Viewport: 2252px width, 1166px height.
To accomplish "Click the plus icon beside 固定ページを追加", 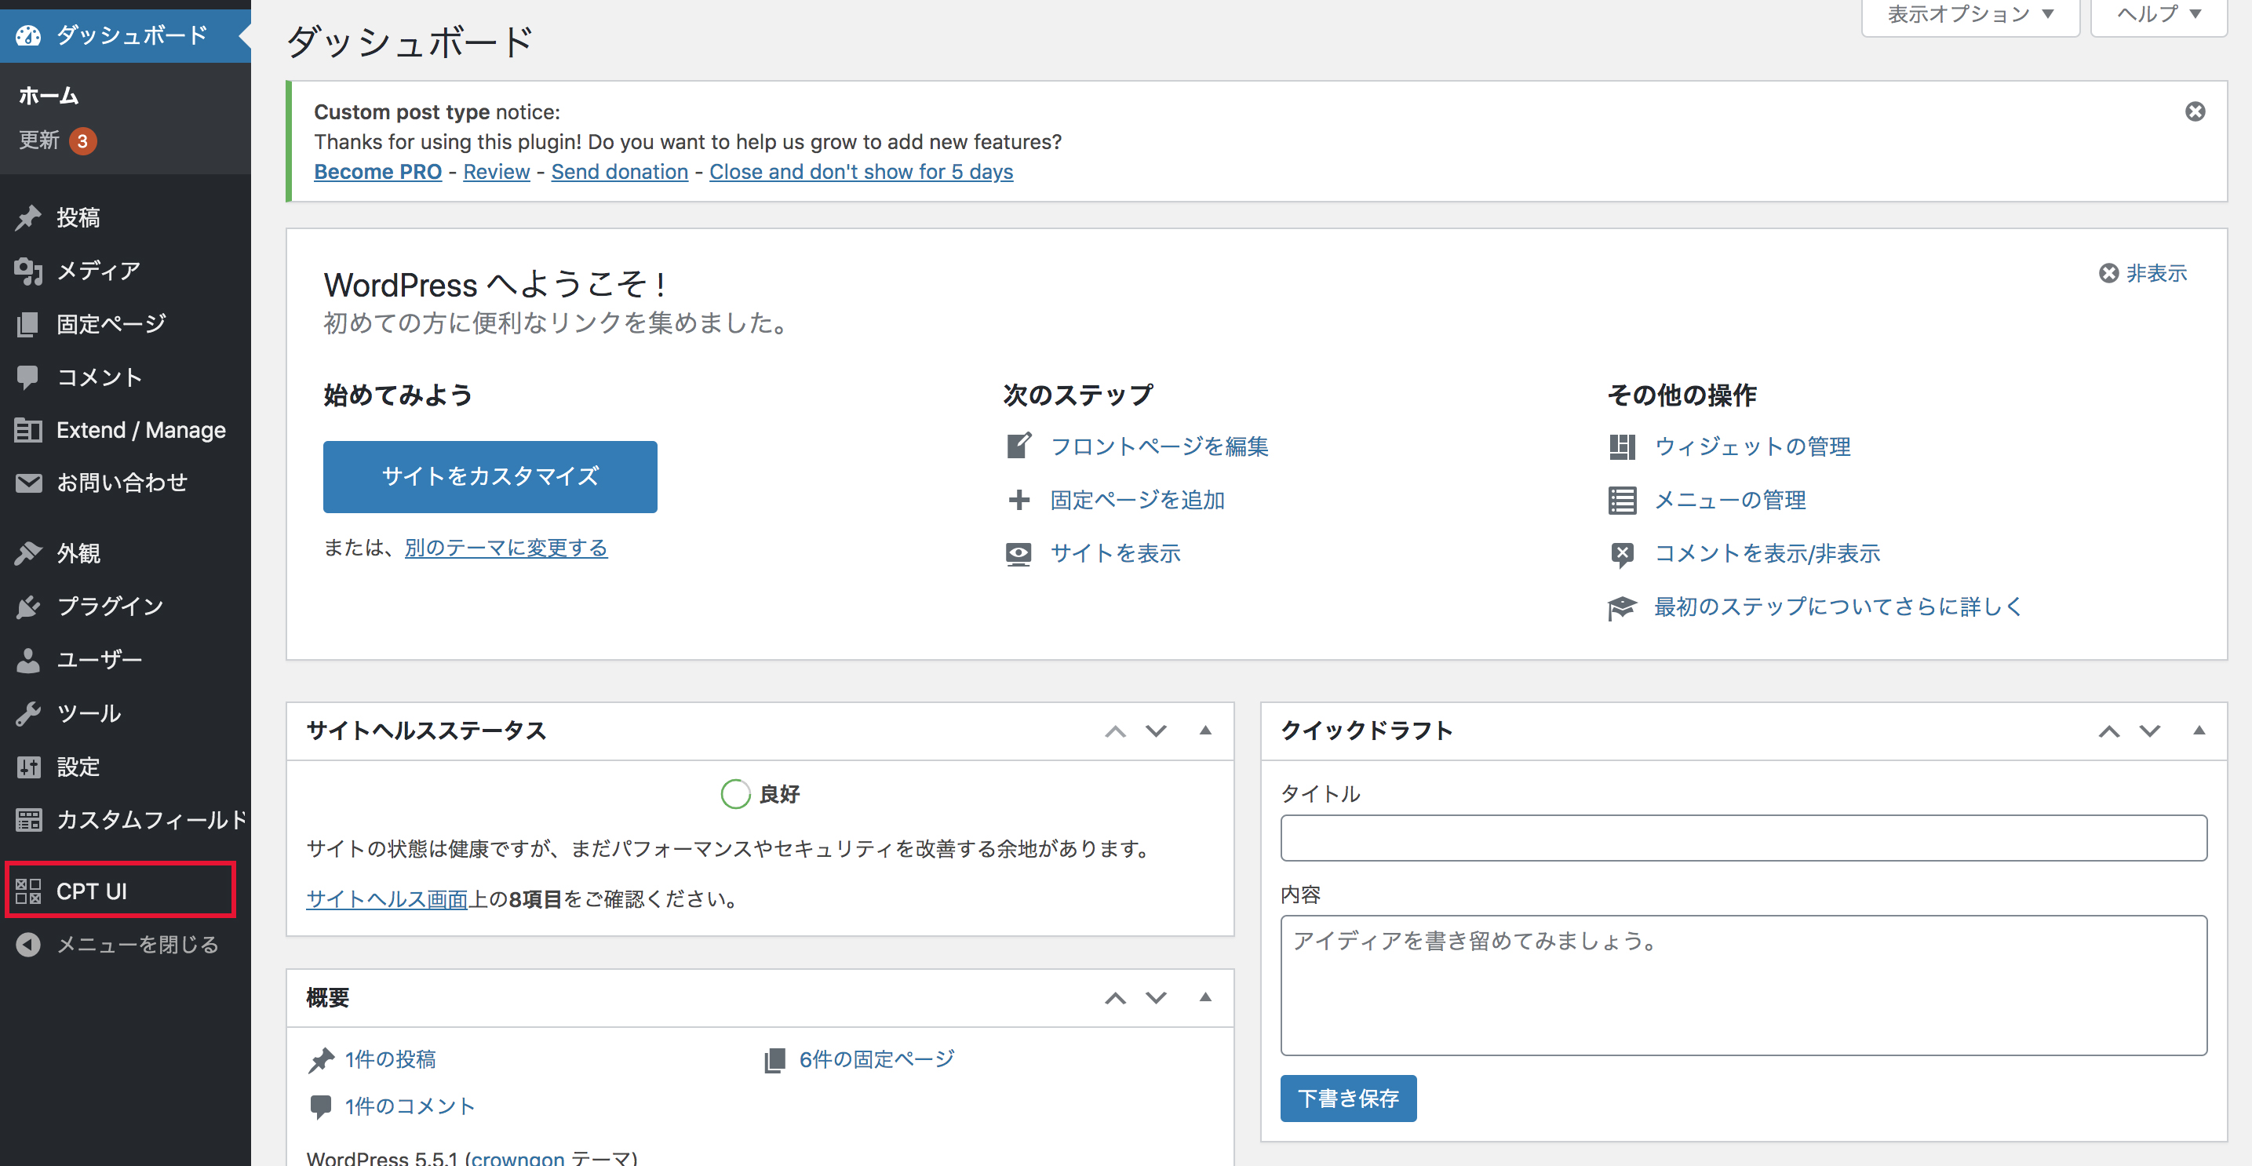I will 1019,500.
